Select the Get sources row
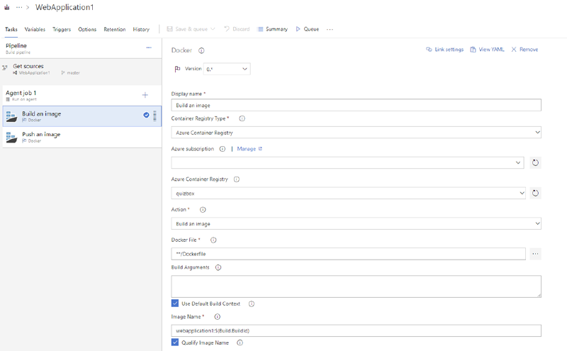The image size is (567, 351). pyautogui.click(x=81, y=69)
